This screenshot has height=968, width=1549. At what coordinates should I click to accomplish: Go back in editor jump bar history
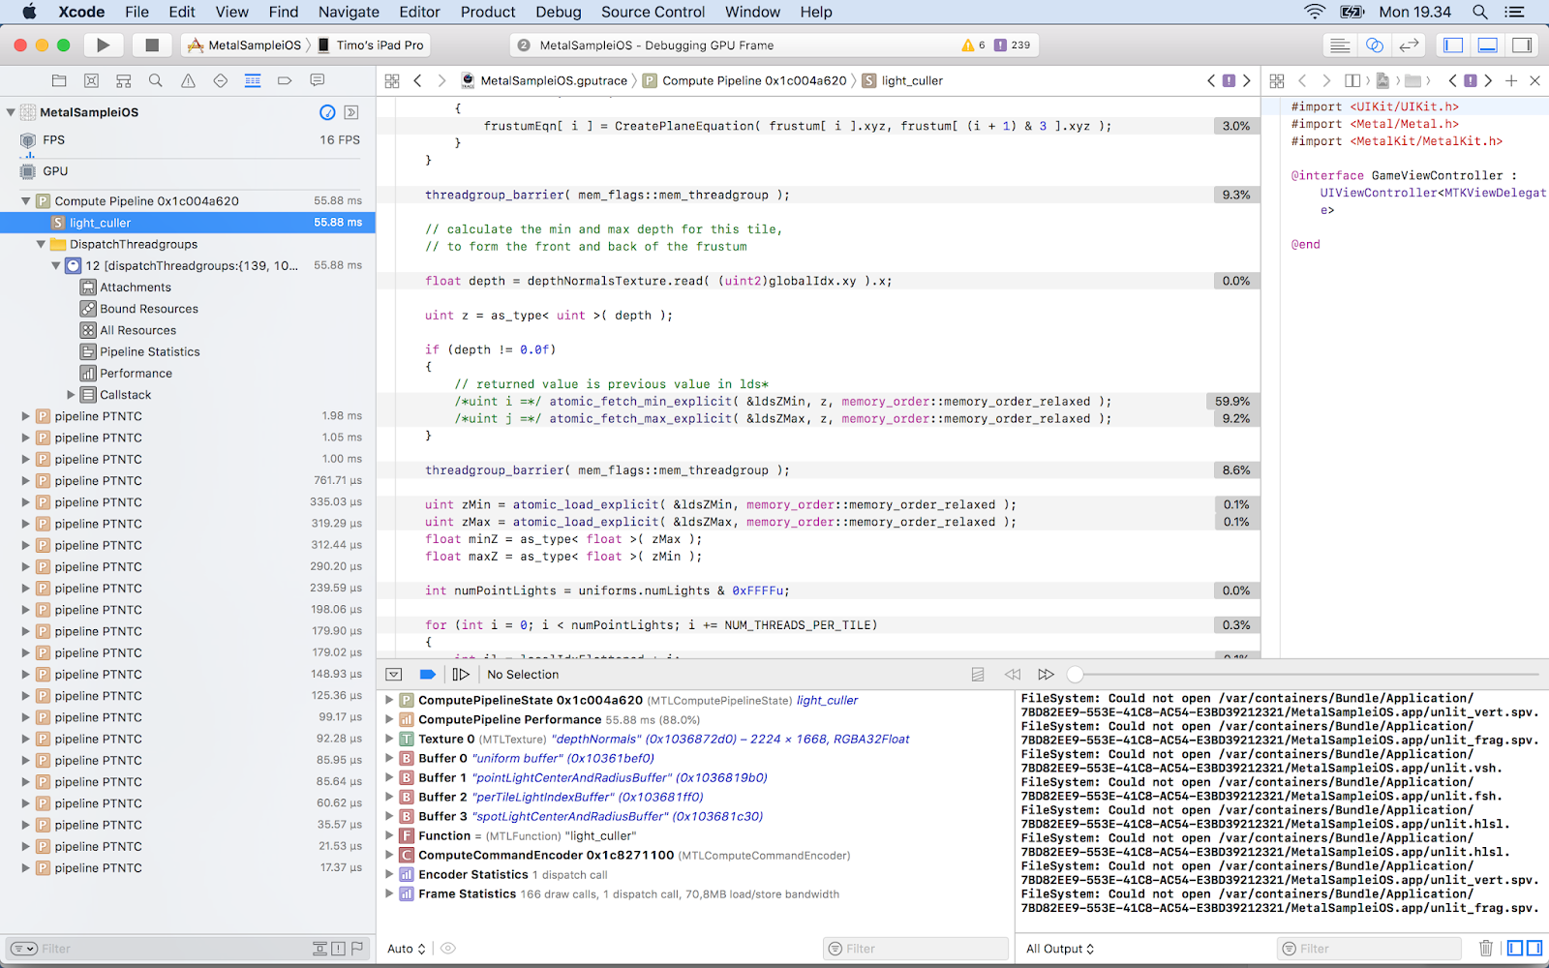coord(417,81)
